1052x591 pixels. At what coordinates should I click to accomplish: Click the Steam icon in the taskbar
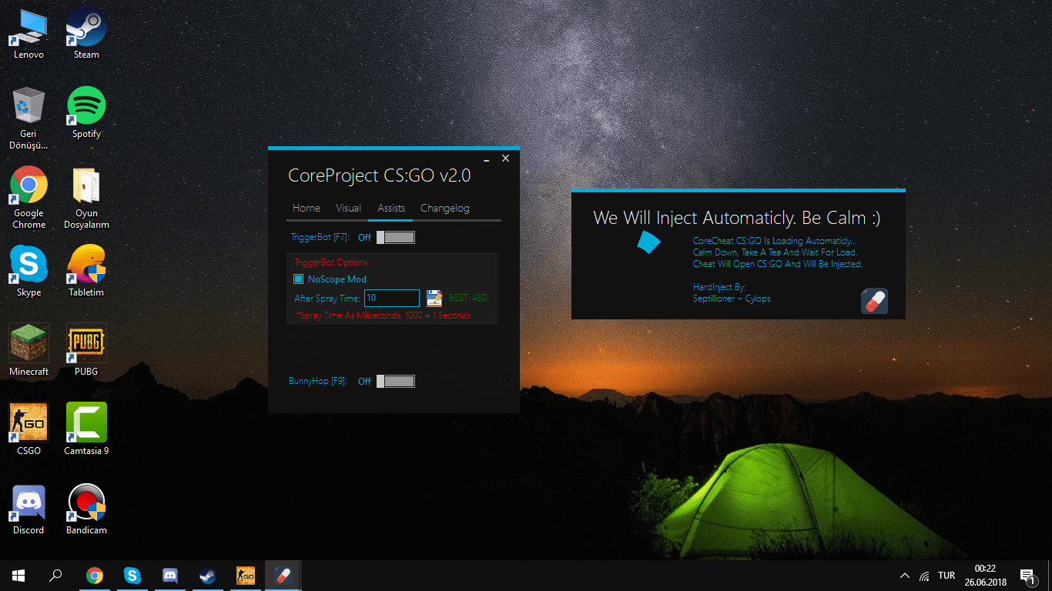[207, 576]
